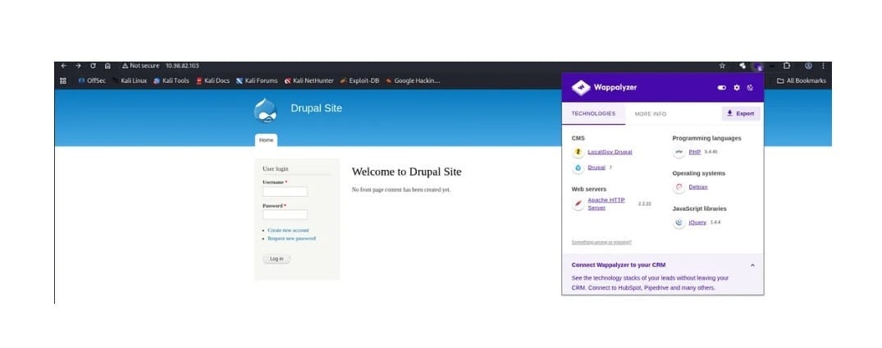Open the extensions icon beside the star
Screen dimensions: 882x348
pyautogui.click(x=743, y=66)
